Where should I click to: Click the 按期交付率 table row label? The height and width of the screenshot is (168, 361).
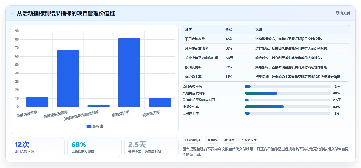[193, 67]
